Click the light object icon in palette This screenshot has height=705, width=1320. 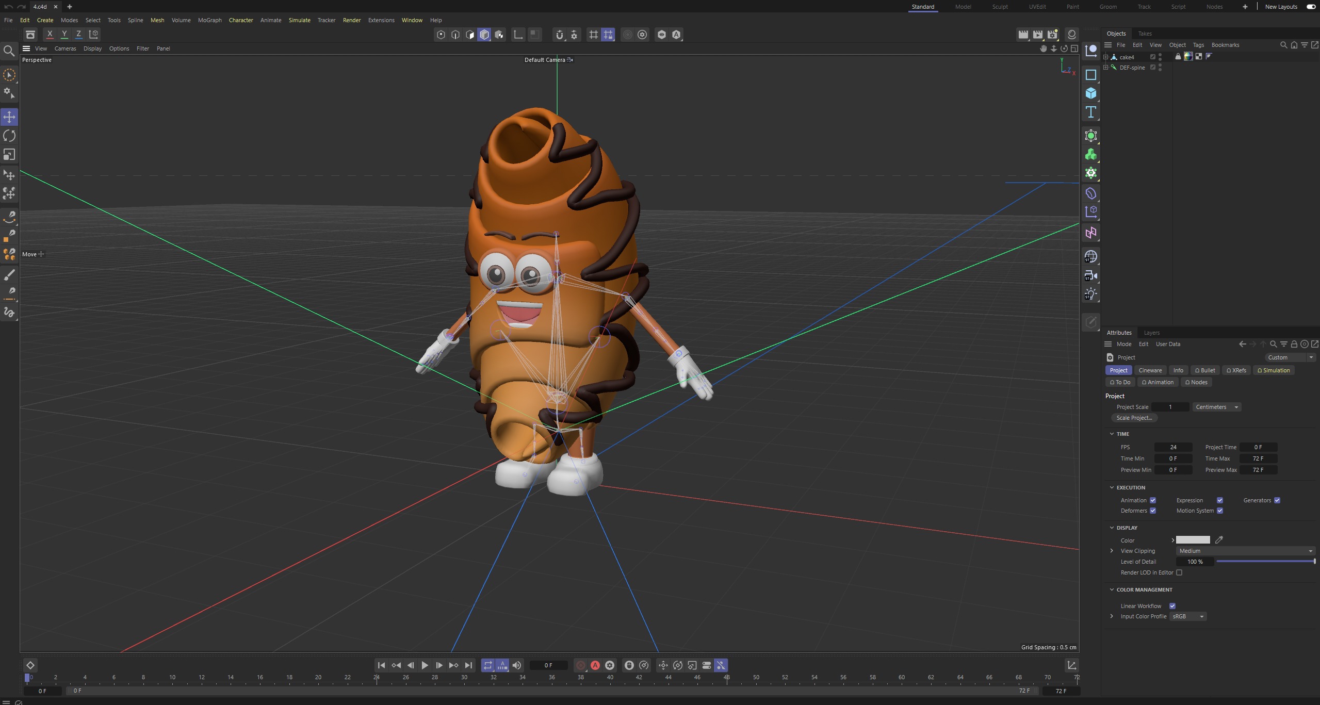pyautogui.click(x=1090, y=294)
